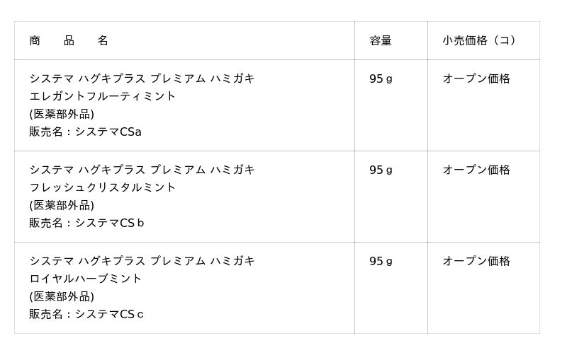The height and width of the screenshot is (355, 567).
Task: Click (医薬部外品) under エレガントフルーティミント
Action: [62, 114]
